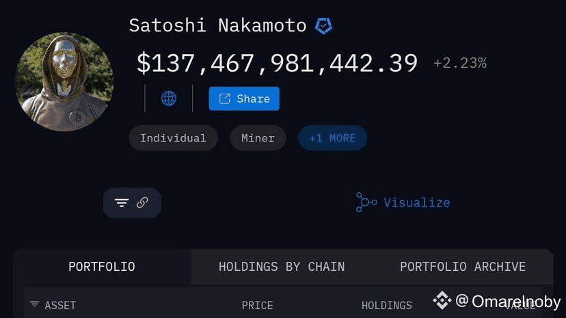566x318 pixels.
Task: Select the Individual tag
Action: coord(173,138)
